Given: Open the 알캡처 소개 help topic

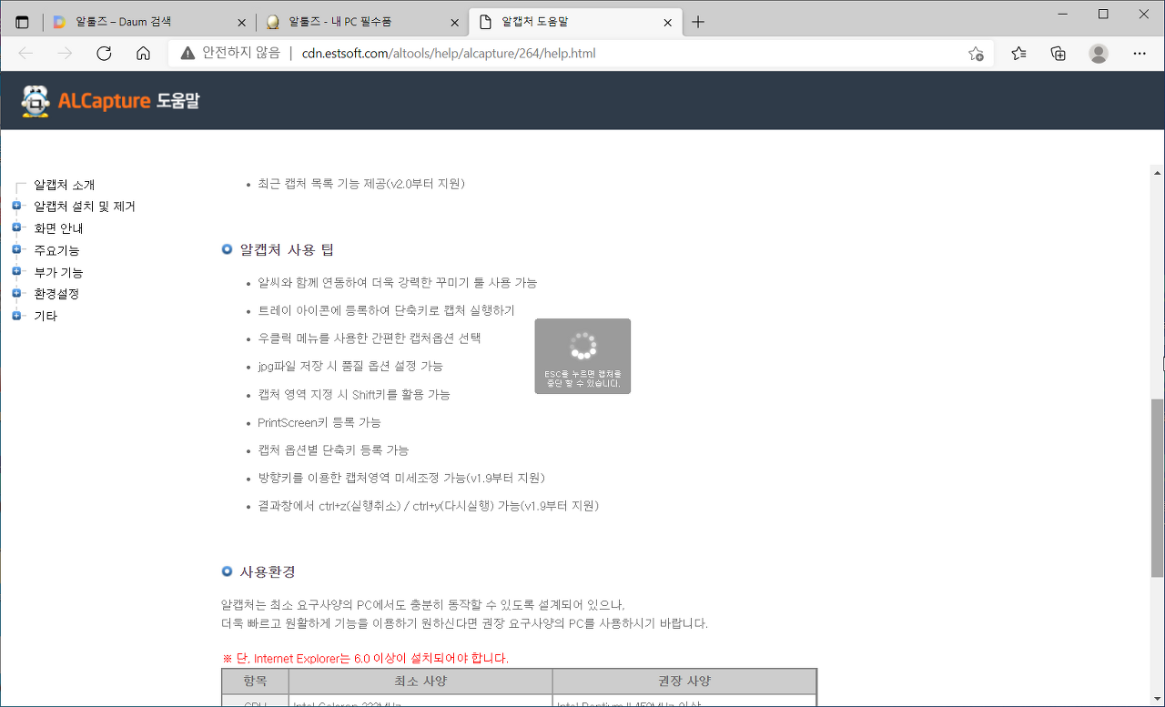Looking at the screenshot, I should tap(64, 185).
